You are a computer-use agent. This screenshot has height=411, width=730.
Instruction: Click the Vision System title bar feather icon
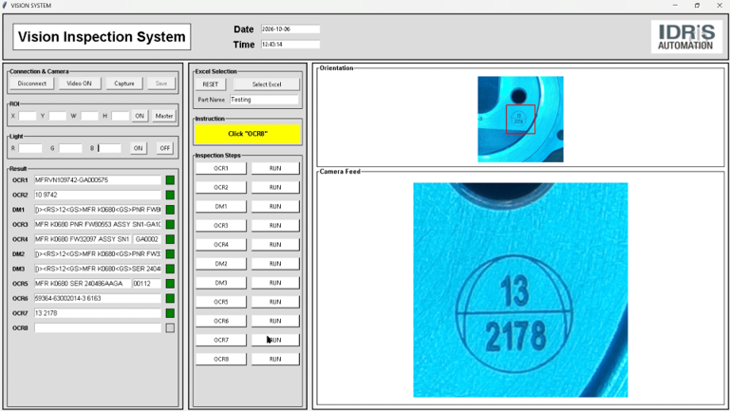pos(5,5)
